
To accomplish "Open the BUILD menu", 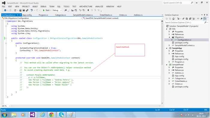I will [35, 6].
